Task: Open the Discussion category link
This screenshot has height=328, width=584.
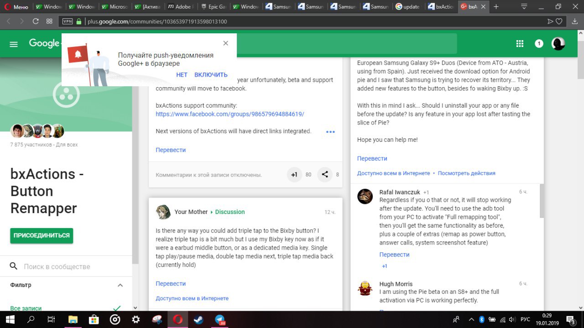Action: tap(230, 212)
